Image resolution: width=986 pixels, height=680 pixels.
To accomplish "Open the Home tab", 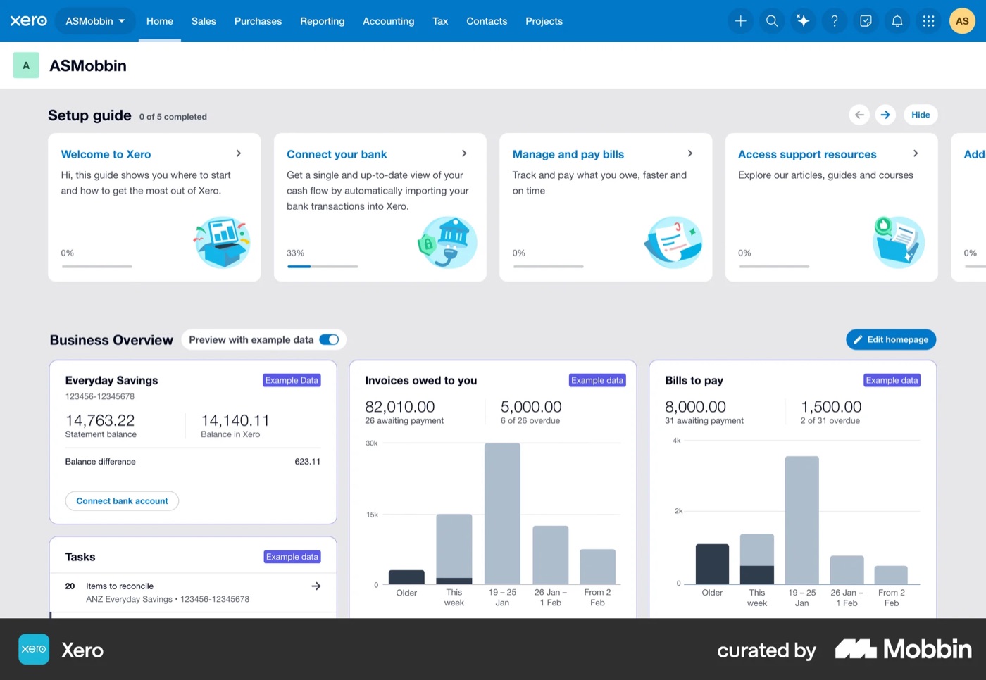I will 160,21.
